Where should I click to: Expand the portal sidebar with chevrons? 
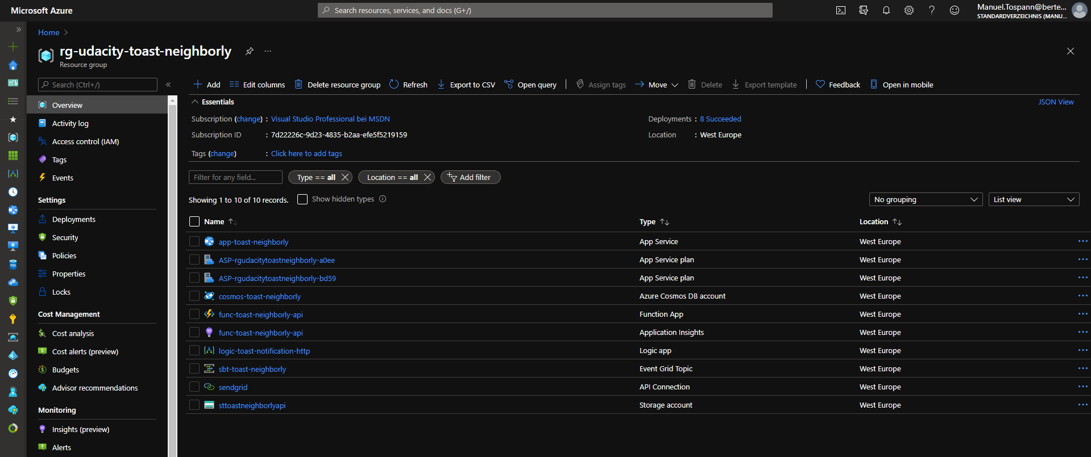[x=18, y=29]
